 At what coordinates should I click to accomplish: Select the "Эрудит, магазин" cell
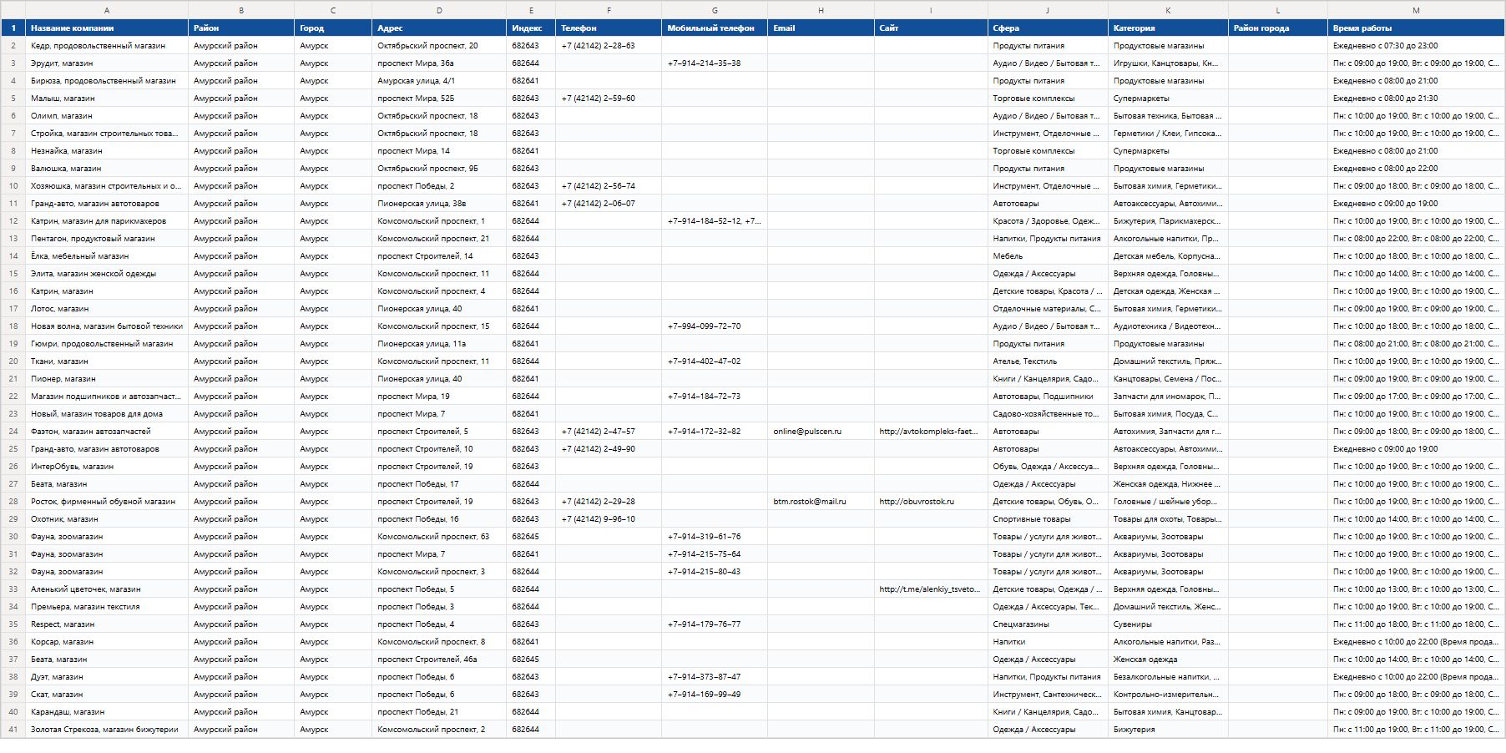pos(107,63)
